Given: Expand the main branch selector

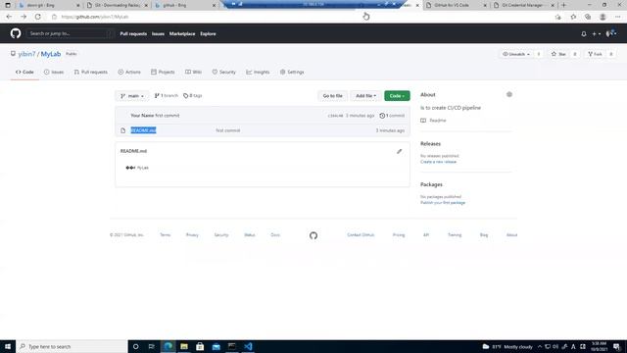Looking at the screenshot, I should click(x=132, y=96).
